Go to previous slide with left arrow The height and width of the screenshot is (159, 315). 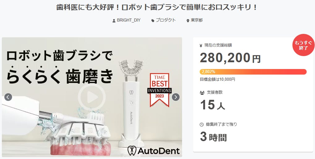coord(8,97)
